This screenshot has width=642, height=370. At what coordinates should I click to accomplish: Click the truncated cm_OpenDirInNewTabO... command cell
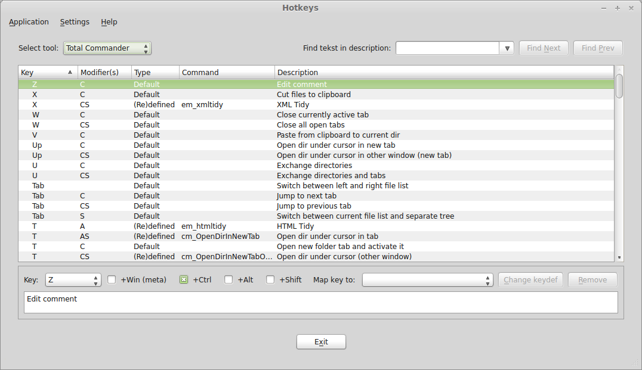[227, 257]
